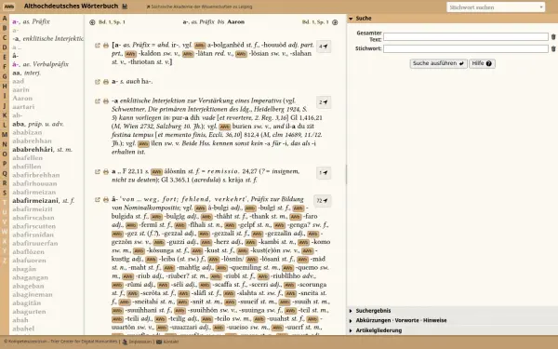Click the AWB logo icon in header
The width and height of the screenshot is (558, 349).
pos(9,7)
